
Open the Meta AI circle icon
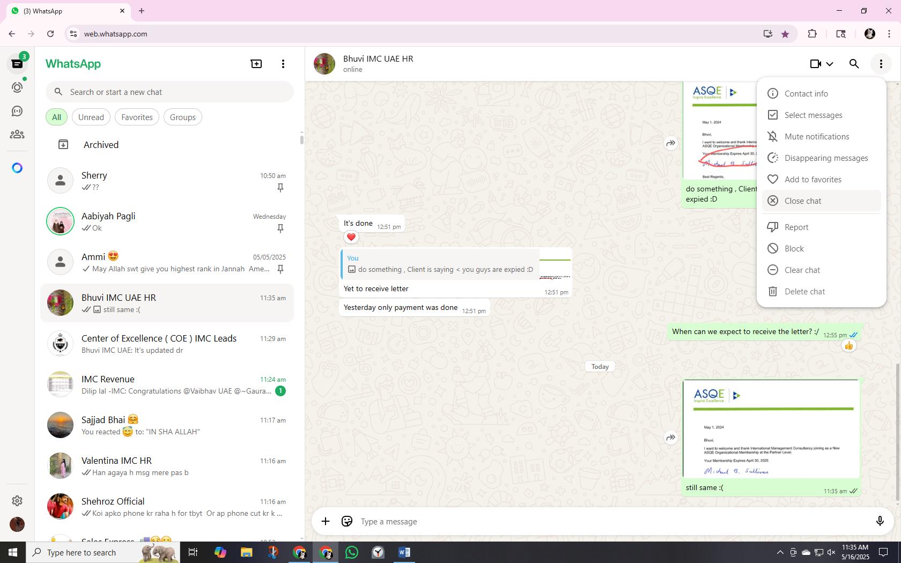pos(17,168)
